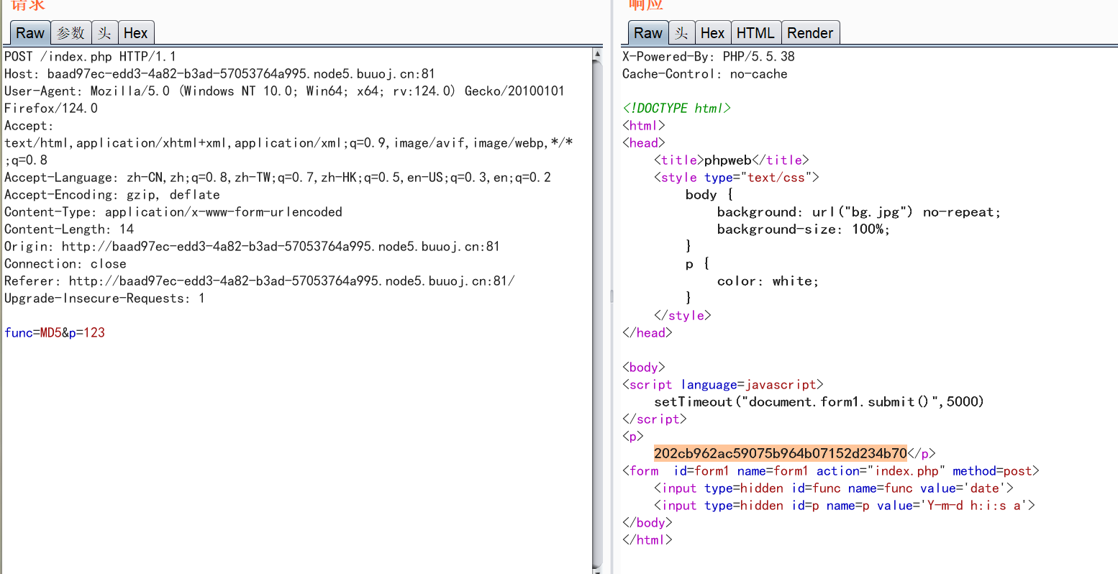This screenshot has height=574, width=1118.
Task: Click request scrollbar up arrow
Action: [597, 54]
